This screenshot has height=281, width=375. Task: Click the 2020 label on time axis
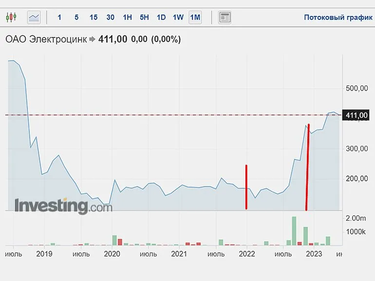[x=112, y=253]
